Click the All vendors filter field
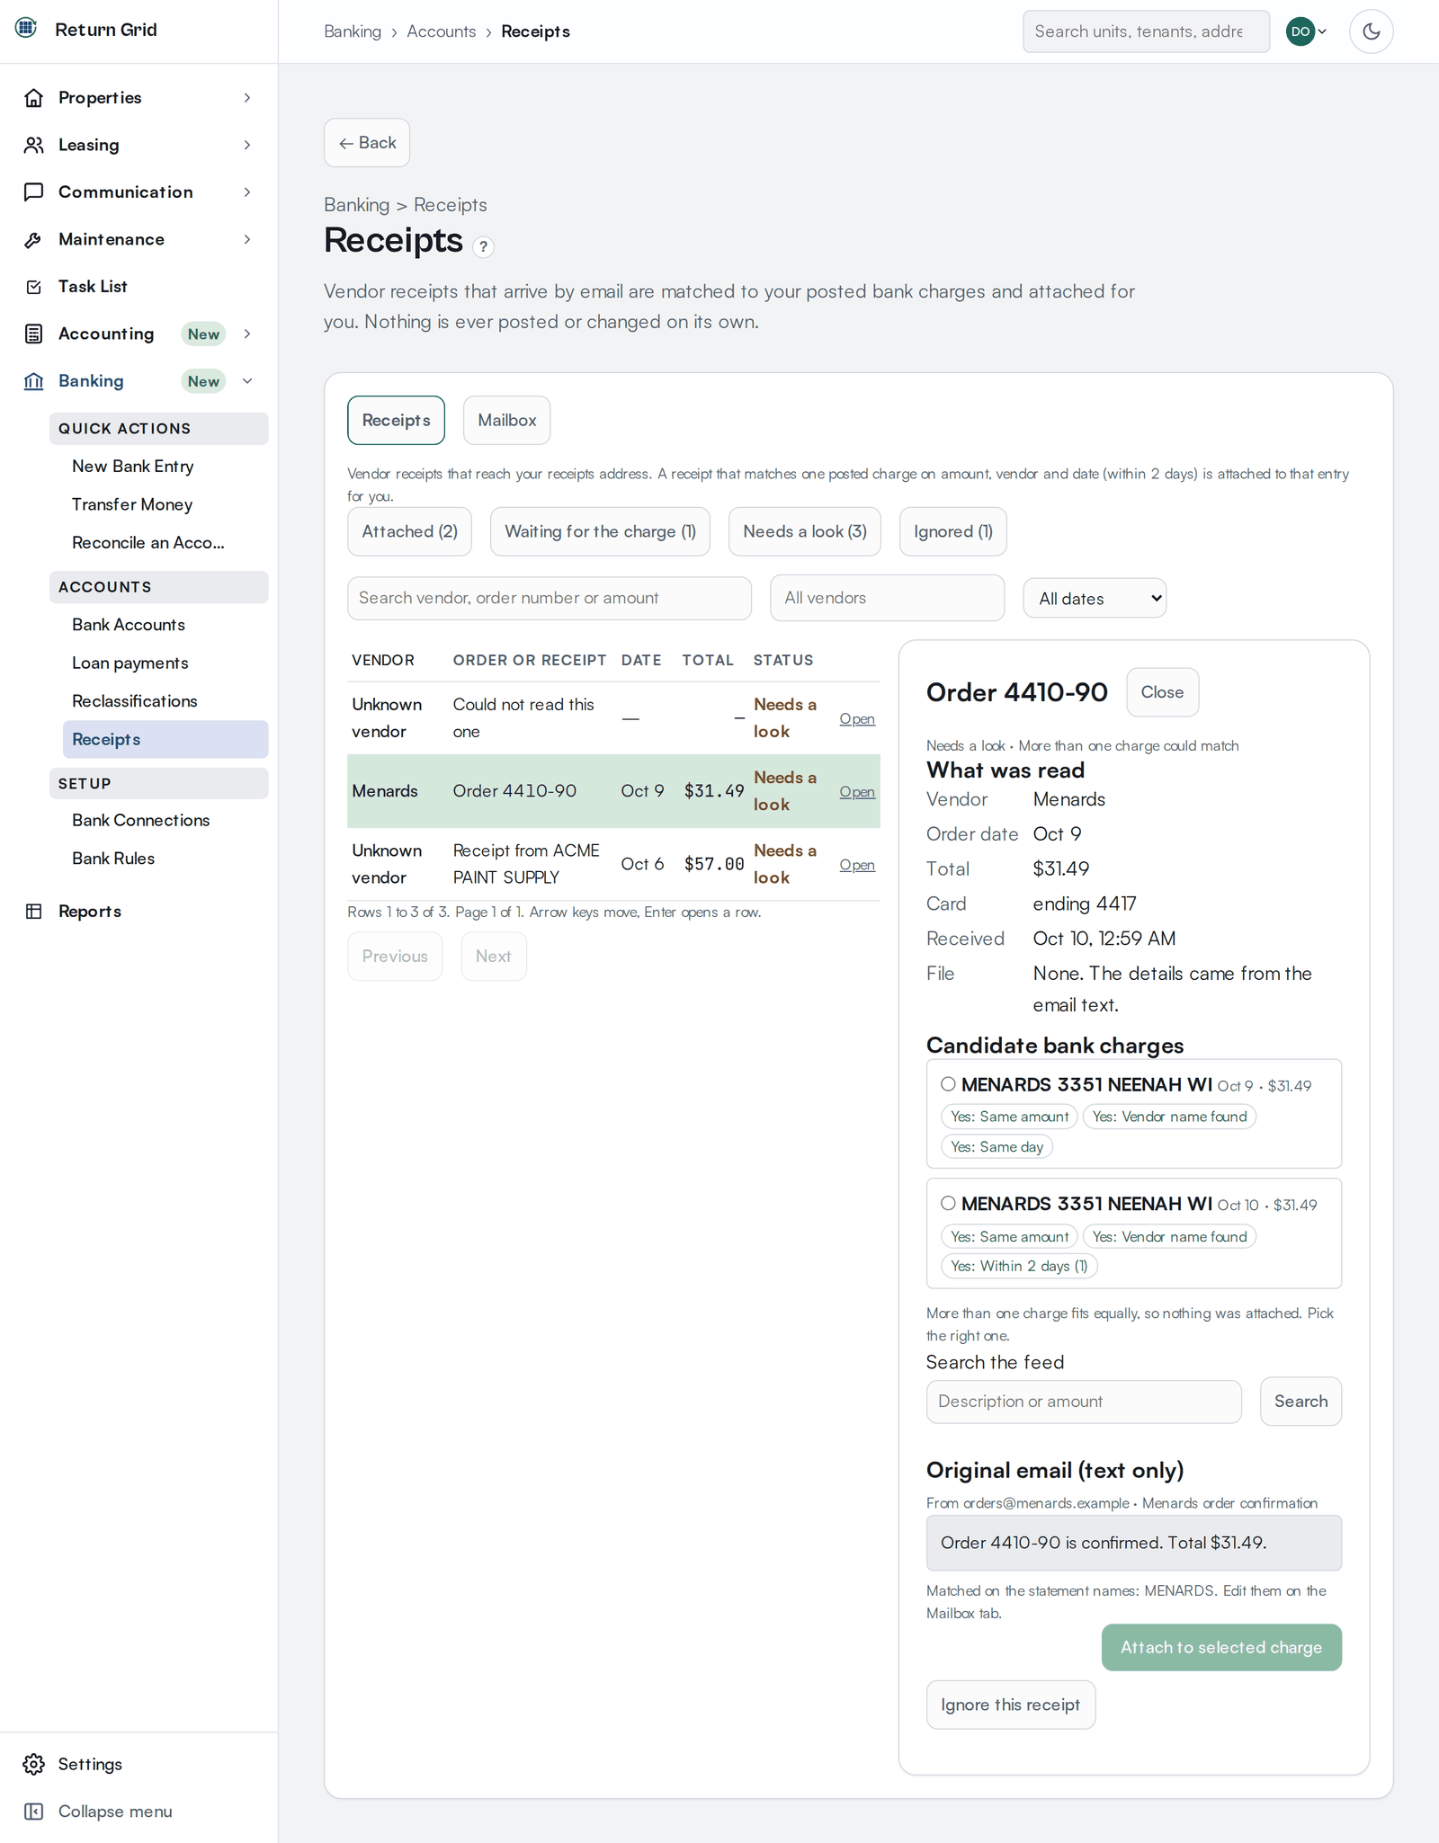The width and height of the screenshot is (1439, 1843). [887, 598]
